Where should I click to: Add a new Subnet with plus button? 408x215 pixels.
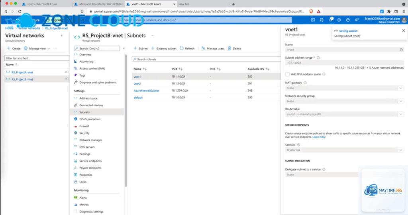click(x=141, y=48)
